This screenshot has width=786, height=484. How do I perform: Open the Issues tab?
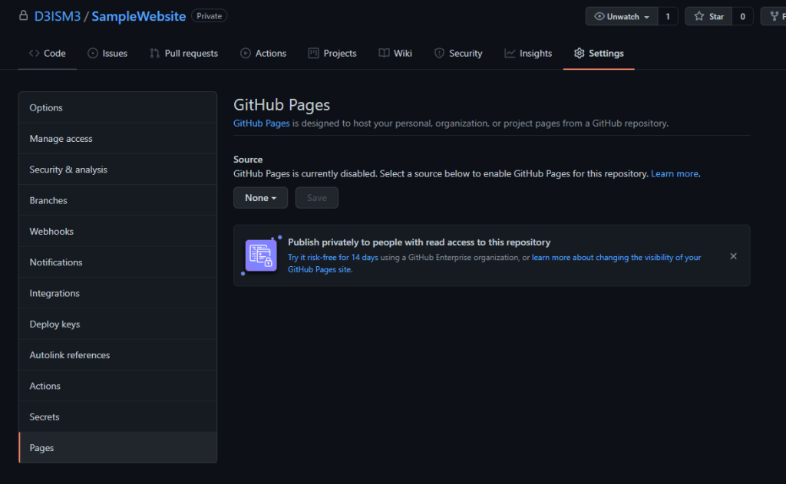tap(107, 54)
